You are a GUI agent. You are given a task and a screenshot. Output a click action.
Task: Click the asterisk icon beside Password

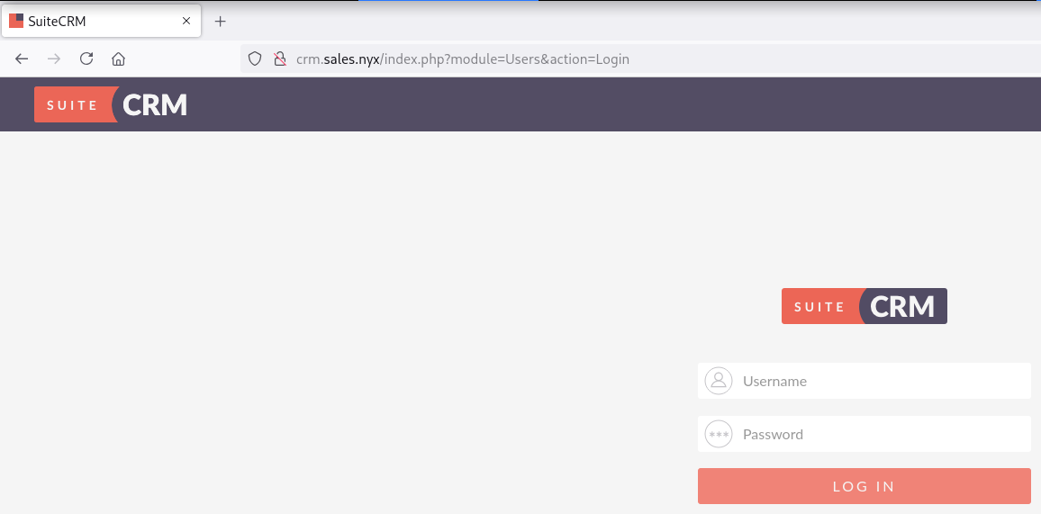point(719,434)
